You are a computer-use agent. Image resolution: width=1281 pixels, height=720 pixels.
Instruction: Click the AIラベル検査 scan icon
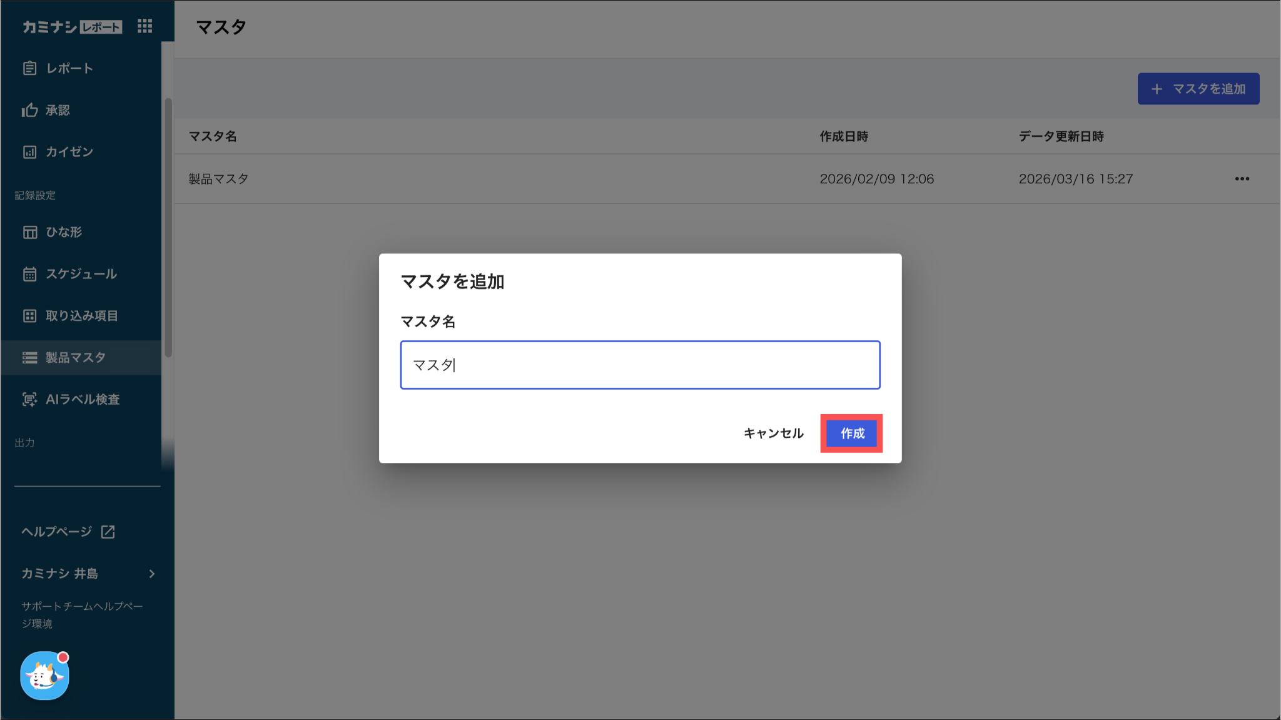[29, 399]
